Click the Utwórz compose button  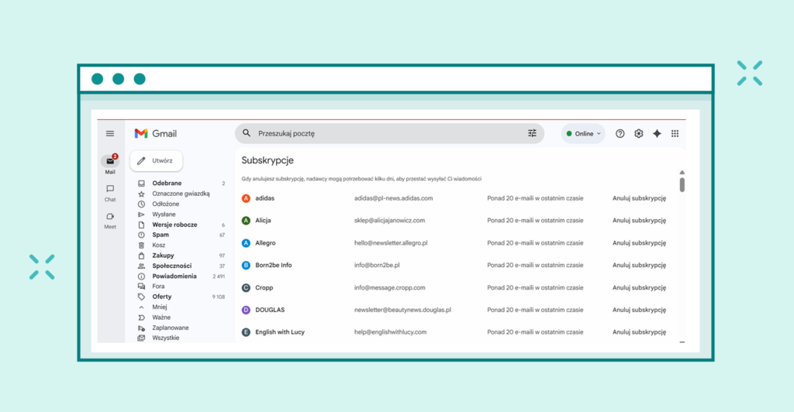click(157, 161)
